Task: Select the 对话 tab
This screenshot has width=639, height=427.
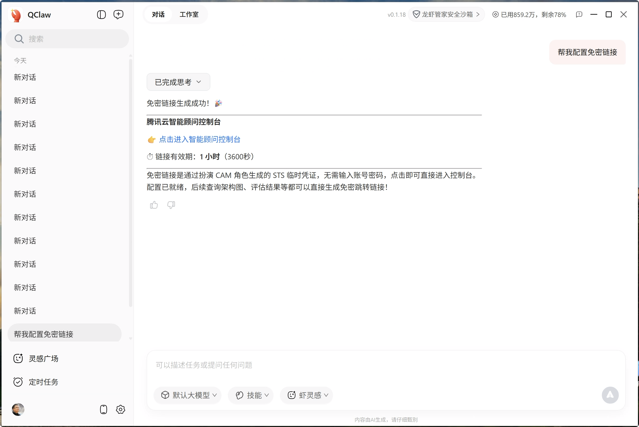Action: pos(158,14)
